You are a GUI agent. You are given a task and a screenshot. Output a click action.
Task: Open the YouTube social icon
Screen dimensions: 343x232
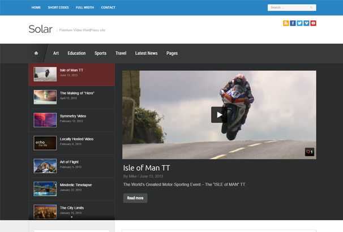click(313, 23)
